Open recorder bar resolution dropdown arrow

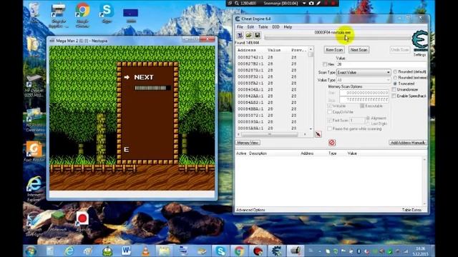click(x=304, y=3)
